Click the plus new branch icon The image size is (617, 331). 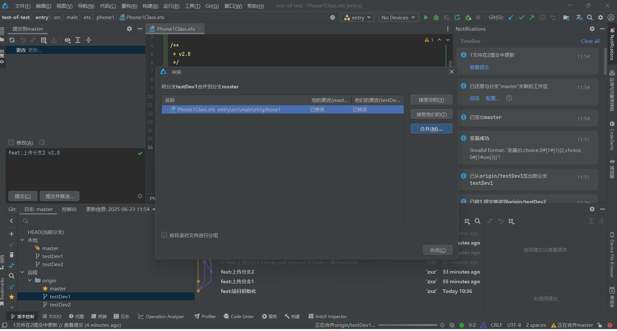click(12, 234)
